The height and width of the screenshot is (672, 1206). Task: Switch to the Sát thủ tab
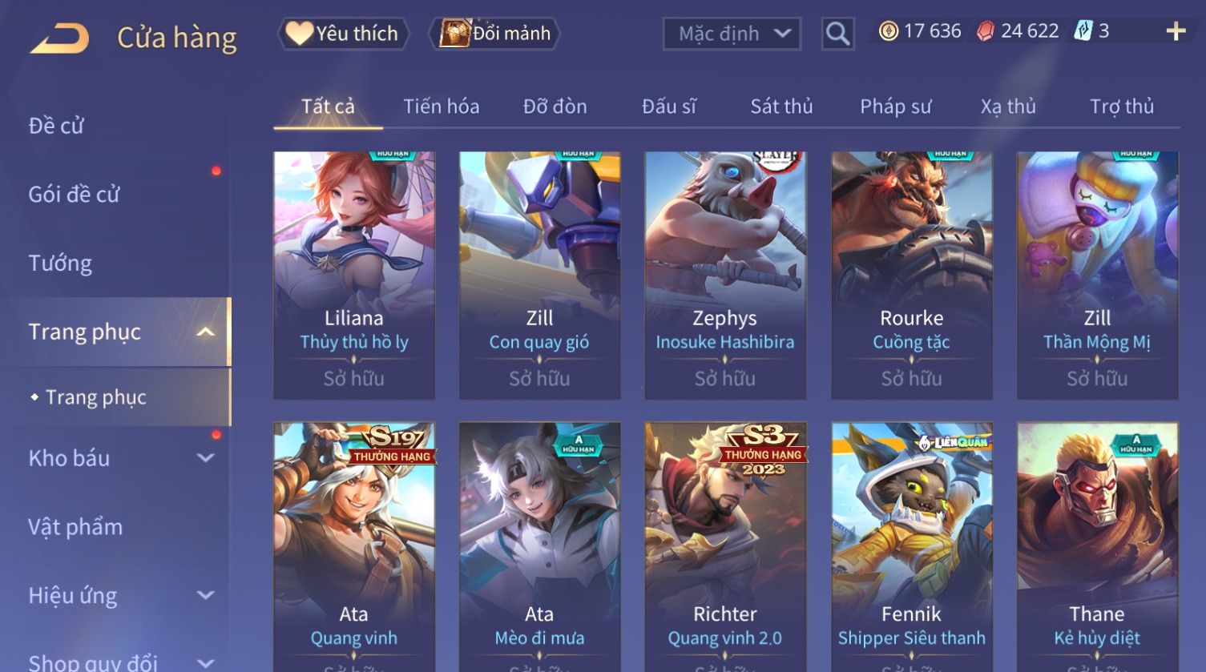click(781, 107)
